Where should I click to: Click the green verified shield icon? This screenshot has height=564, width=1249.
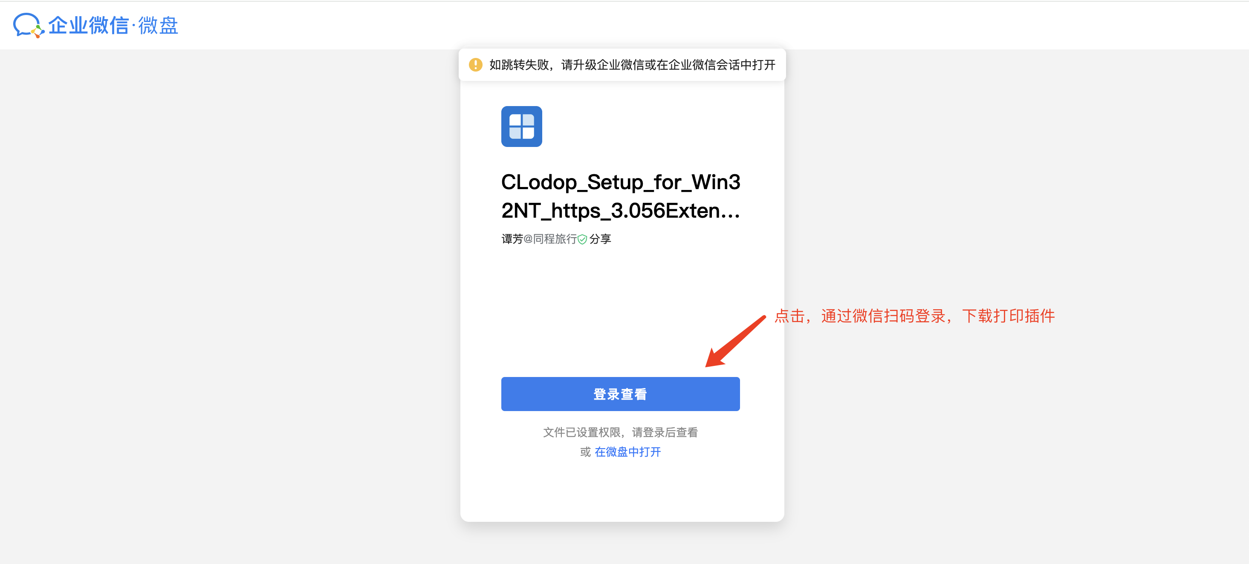[x=582, y=239]
